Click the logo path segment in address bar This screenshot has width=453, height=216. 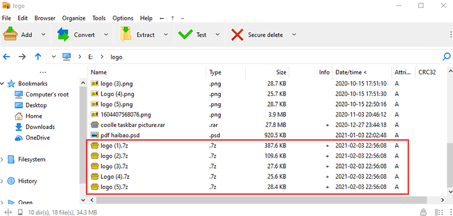tap(117, 57)
